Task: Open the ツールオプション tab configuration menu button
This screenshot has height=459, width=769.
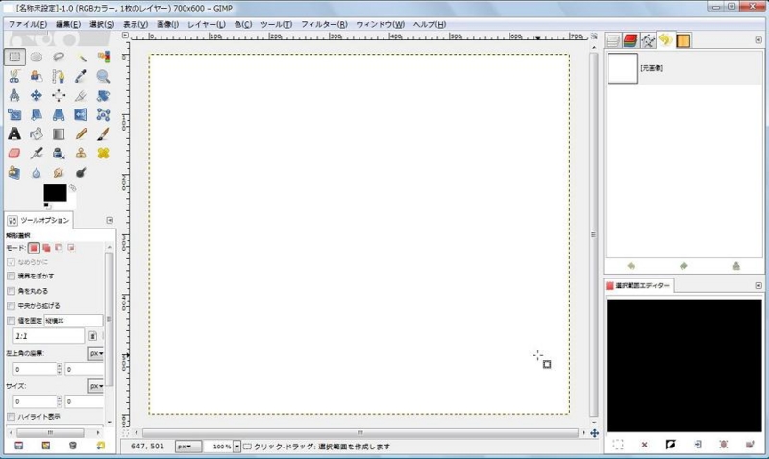Action: pos(110,221)
